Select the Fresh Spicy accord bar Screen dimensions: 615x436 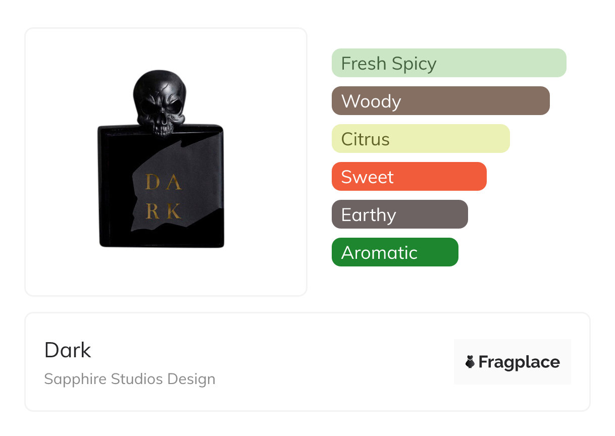point(449,63)
